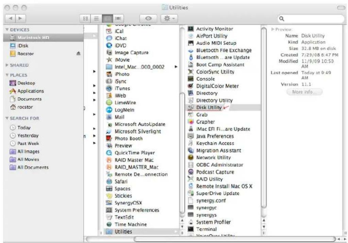Select the Time Machine icon
The image size is (348, 243).
[x=109, y=224]
